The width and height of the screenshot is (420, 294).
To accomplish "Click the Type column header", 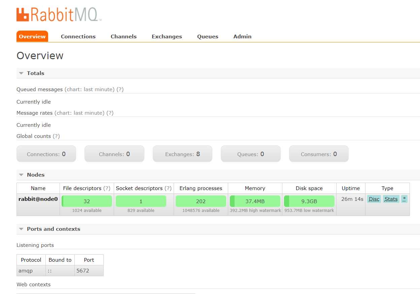I will coord(387,188).
